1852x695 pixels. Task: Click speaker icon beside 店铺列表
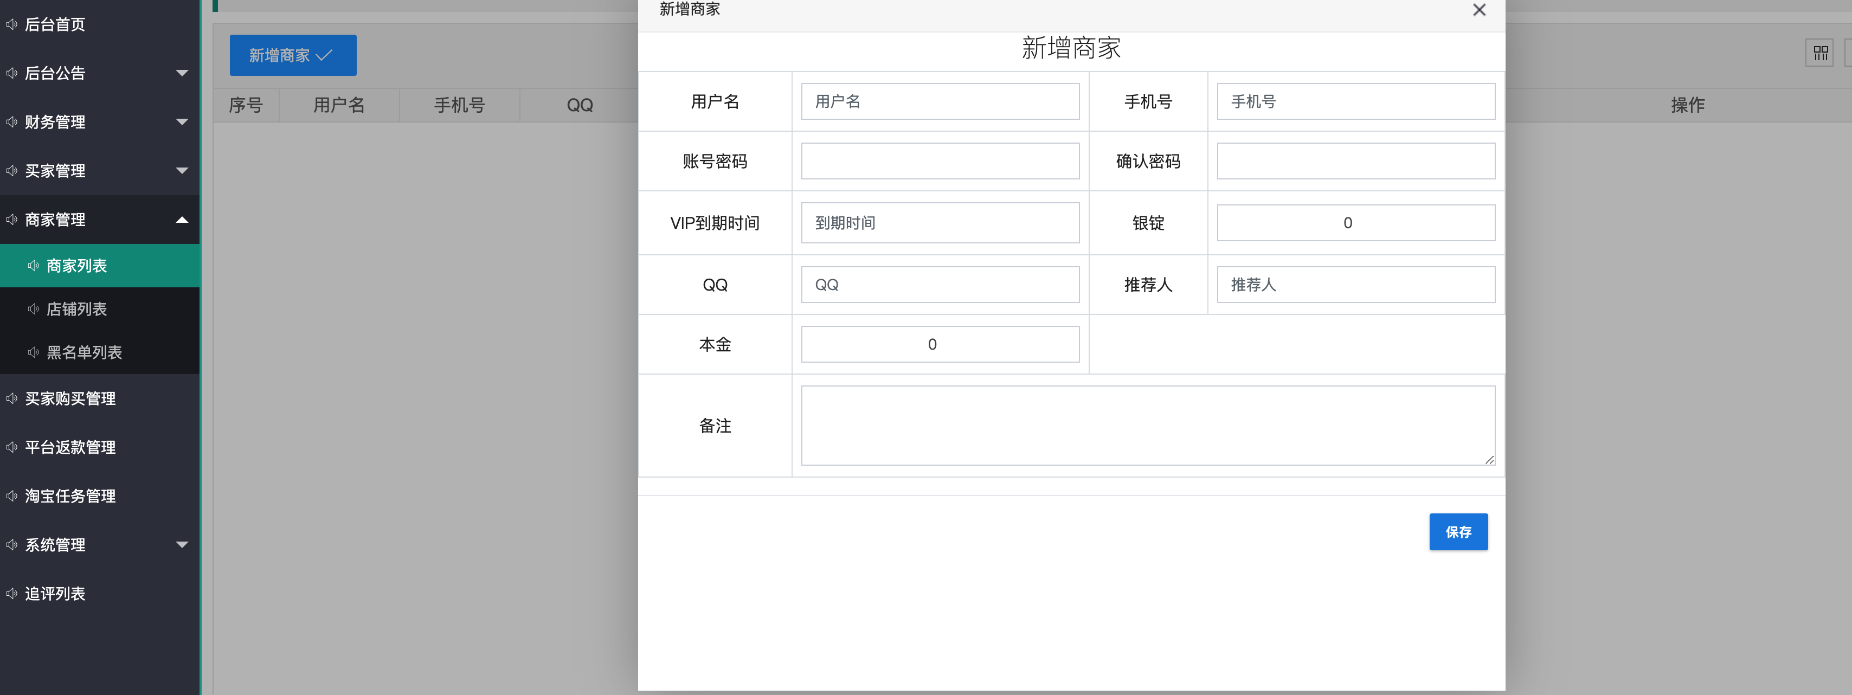click(34, 309)
